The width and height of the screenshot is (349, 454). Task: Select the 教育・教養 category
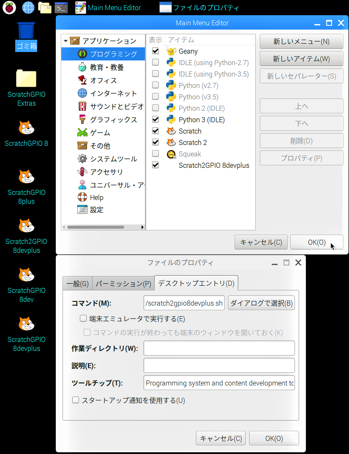point(103,67)
